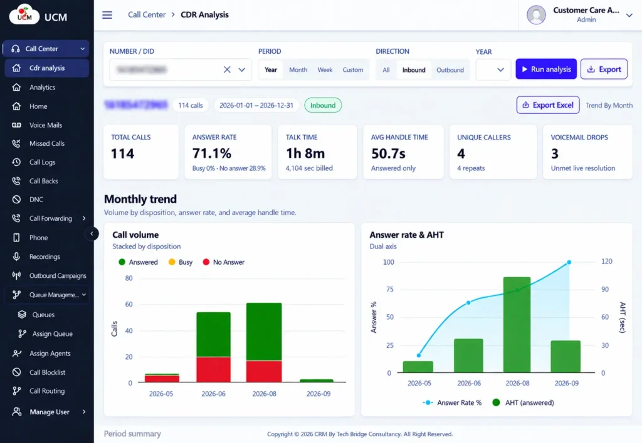Image resolution: width=642 pixels, height=443 pixels.
Task: Click the Total Calls card
Action: coord(141,152)
